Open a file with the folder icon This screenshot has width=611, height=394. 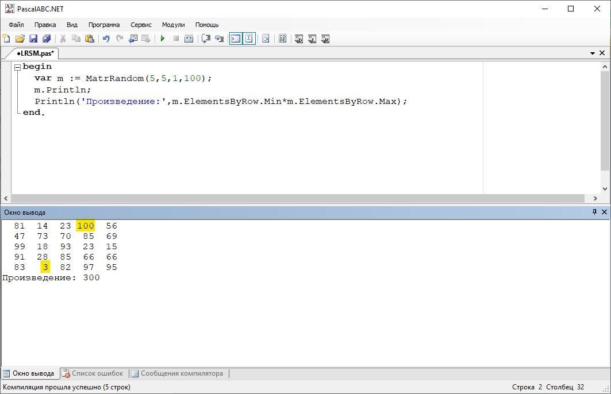point(20,38)
